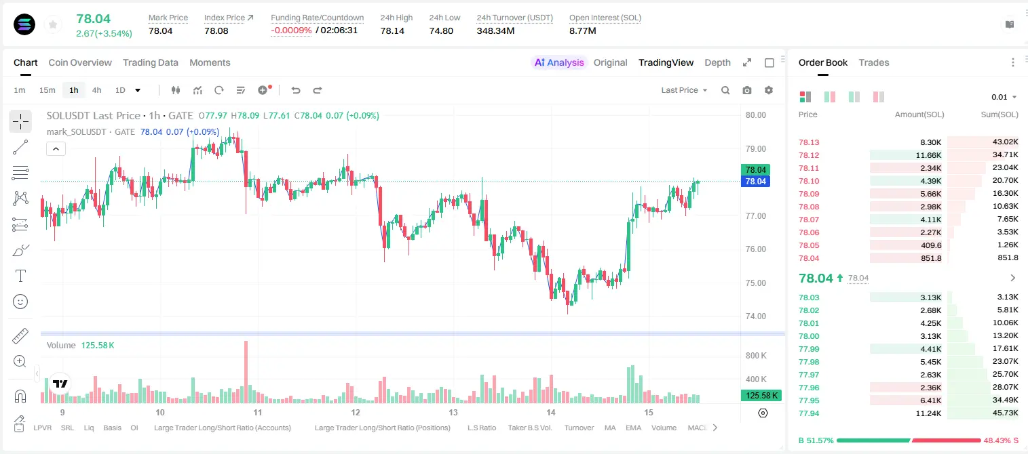Select the ruler measure tool

click(20, 335)
